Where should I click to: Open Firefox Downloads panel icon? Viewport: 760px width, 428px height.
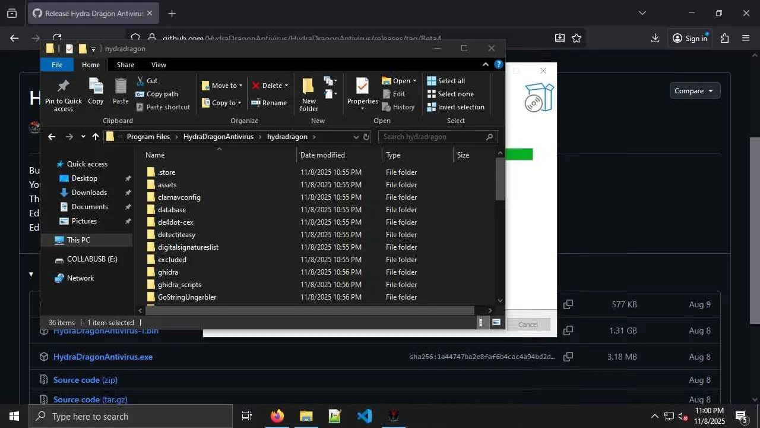pos(655,38)
